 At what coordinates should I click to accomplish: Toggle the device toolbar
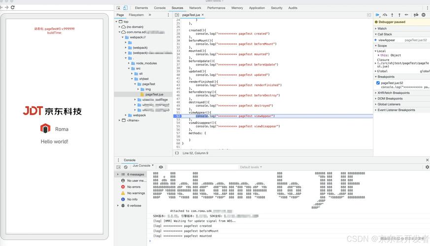tap(125, 8)
